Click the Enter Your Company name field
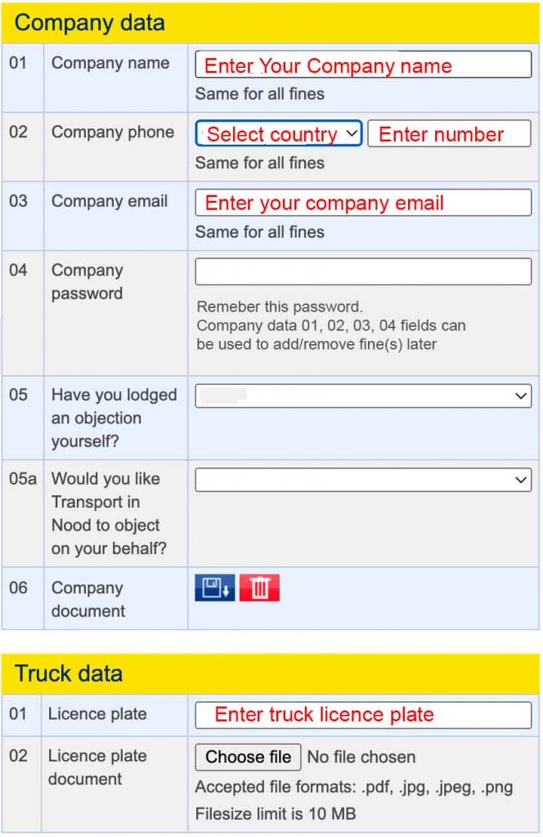The image size is (543, 837). (x=362, y=65)
